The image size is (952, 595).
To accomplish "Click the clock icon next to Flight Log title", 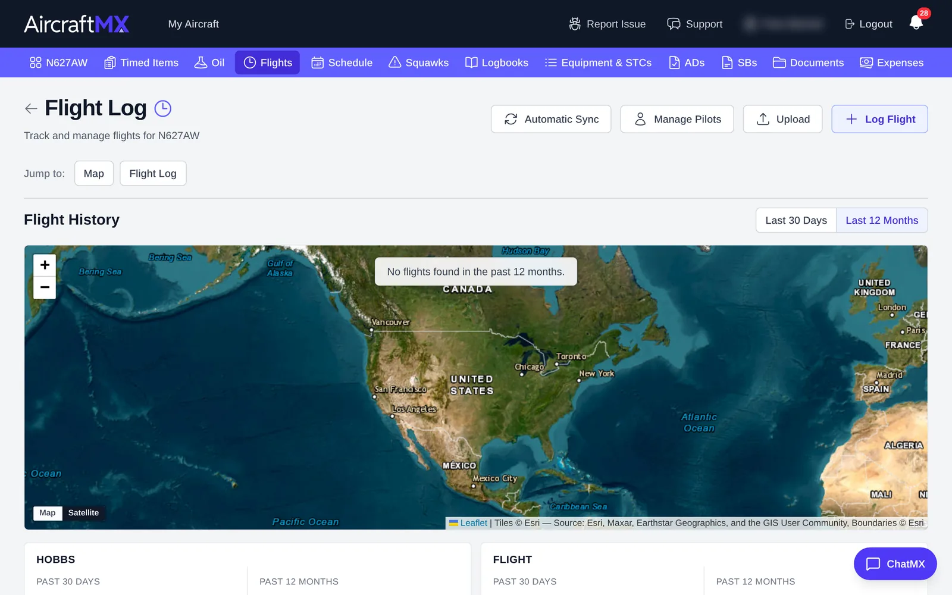I will (x=163, y=108).
